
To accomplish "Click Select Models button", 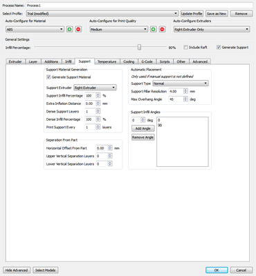I will [46, 270].
